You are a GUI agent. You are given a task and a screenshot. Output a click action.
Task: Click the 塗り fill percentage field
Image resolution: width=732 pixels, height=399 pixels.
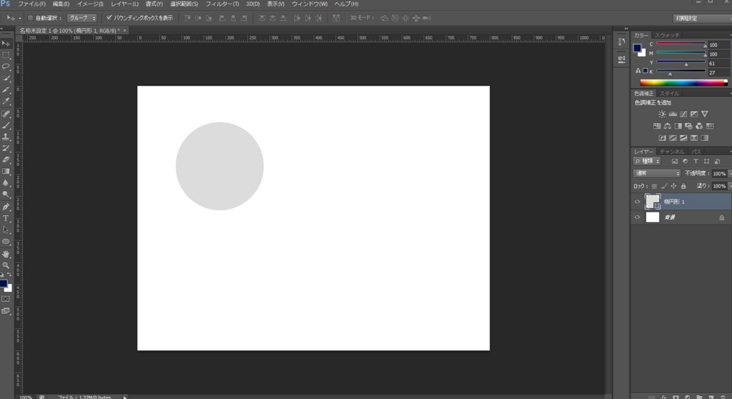click(719, 186)
